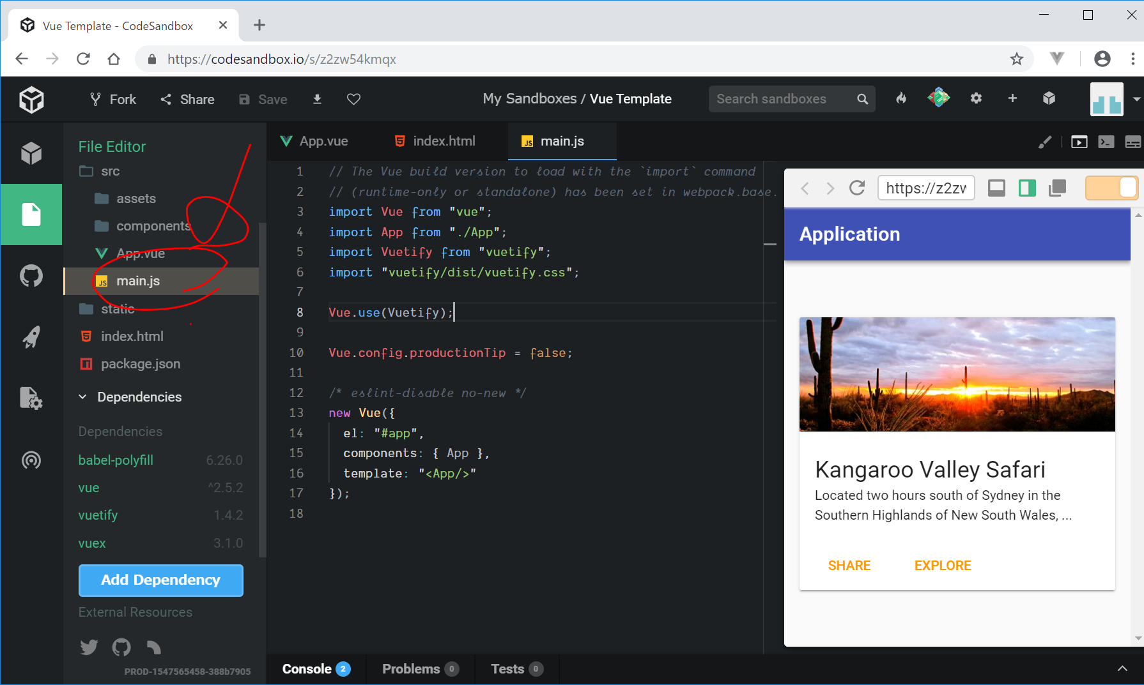The height and width of the screenshot is (685, 1144).
Task: Open the Live broadcast sidebar icon
Action: click(31, 460)
